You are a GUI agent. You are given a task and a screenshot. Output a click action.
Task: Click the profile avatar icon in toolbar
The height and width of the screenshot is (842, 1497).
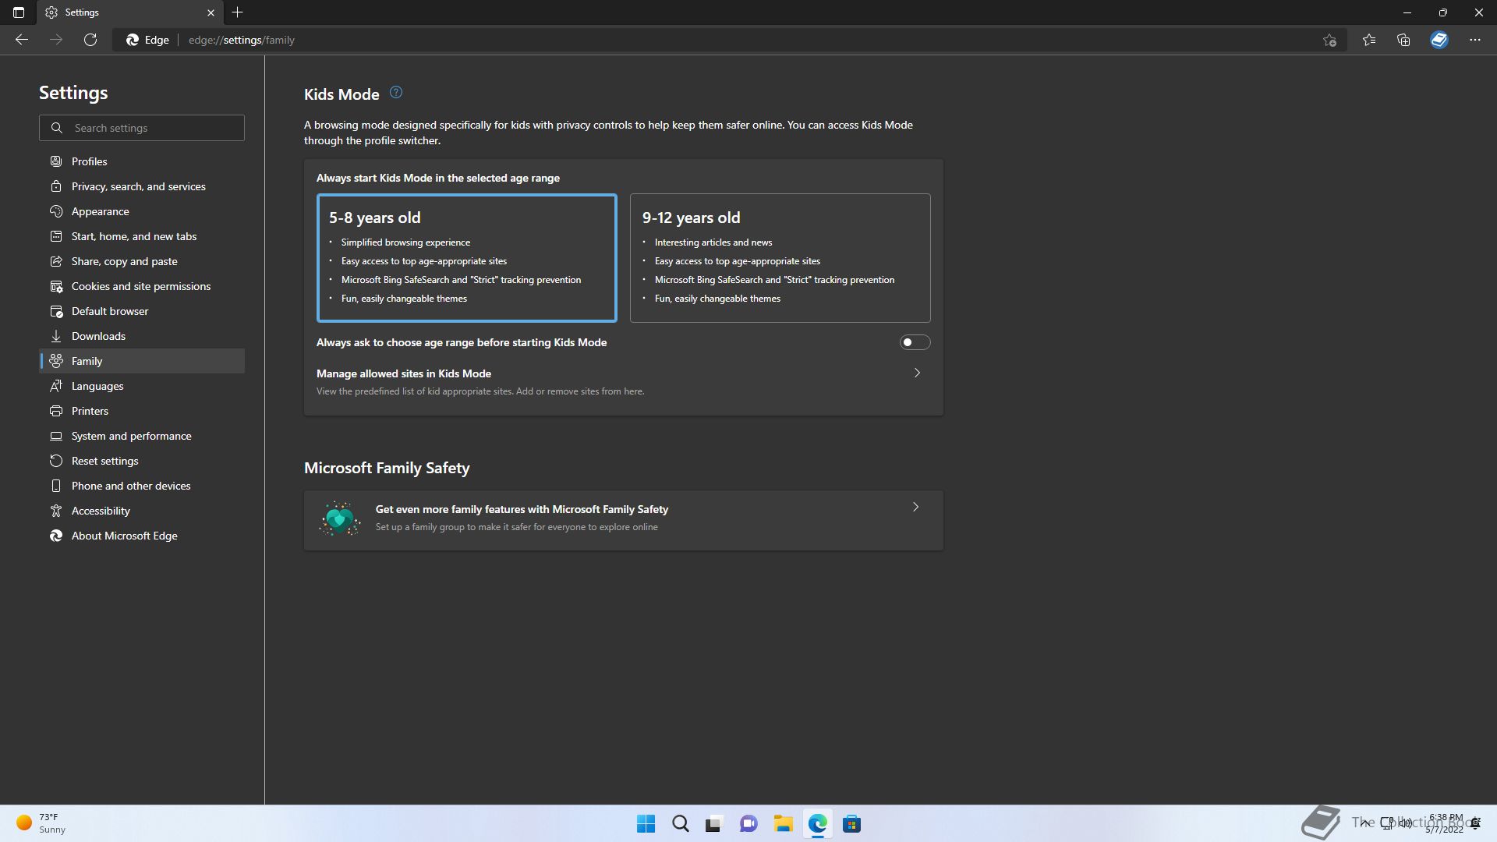click(x=1439, y=40)
